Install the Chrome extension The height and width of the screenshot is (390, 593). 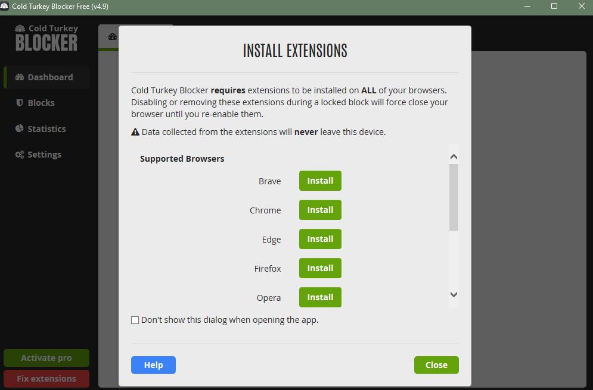pos(320,209)
